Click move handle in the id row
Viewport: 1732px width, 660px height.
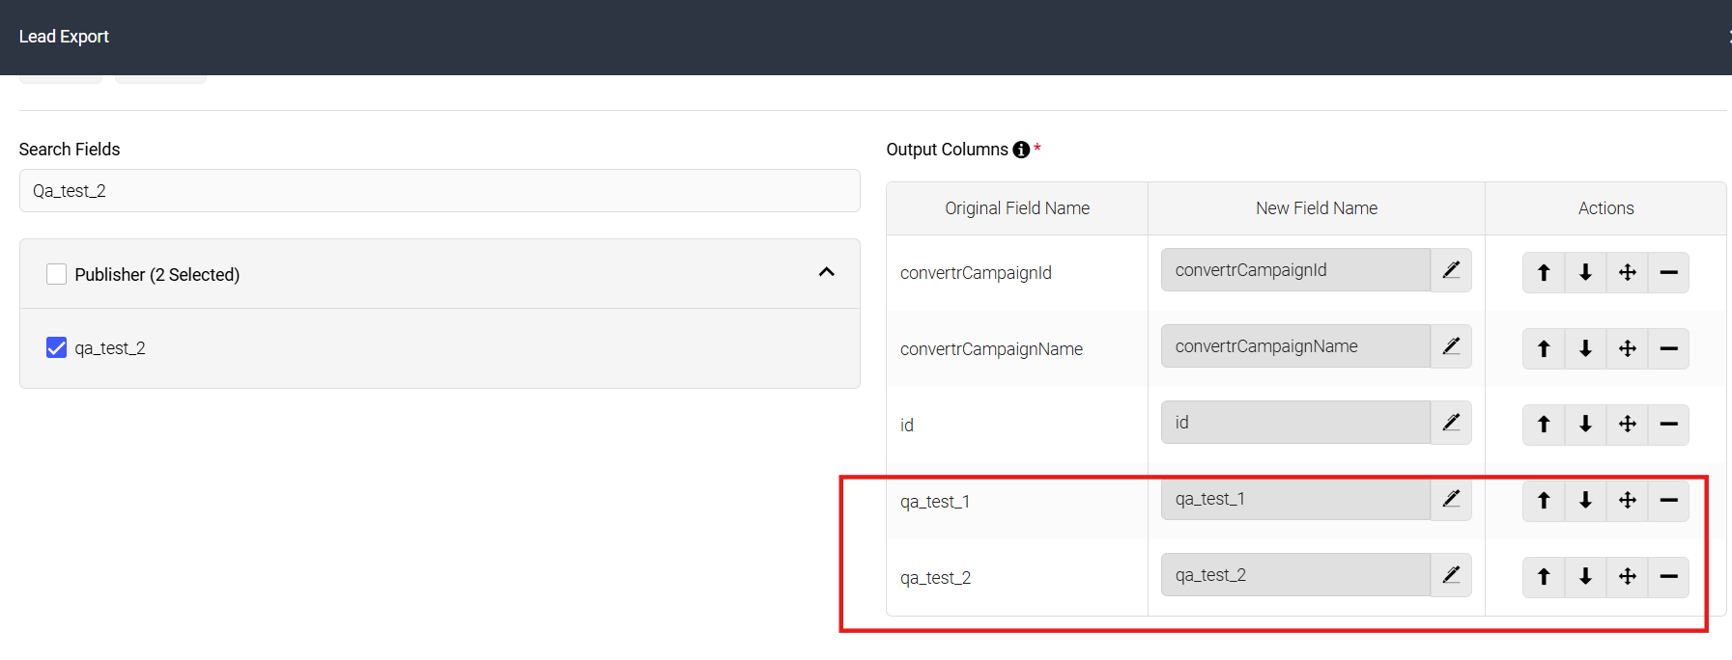pos(1627,424)
